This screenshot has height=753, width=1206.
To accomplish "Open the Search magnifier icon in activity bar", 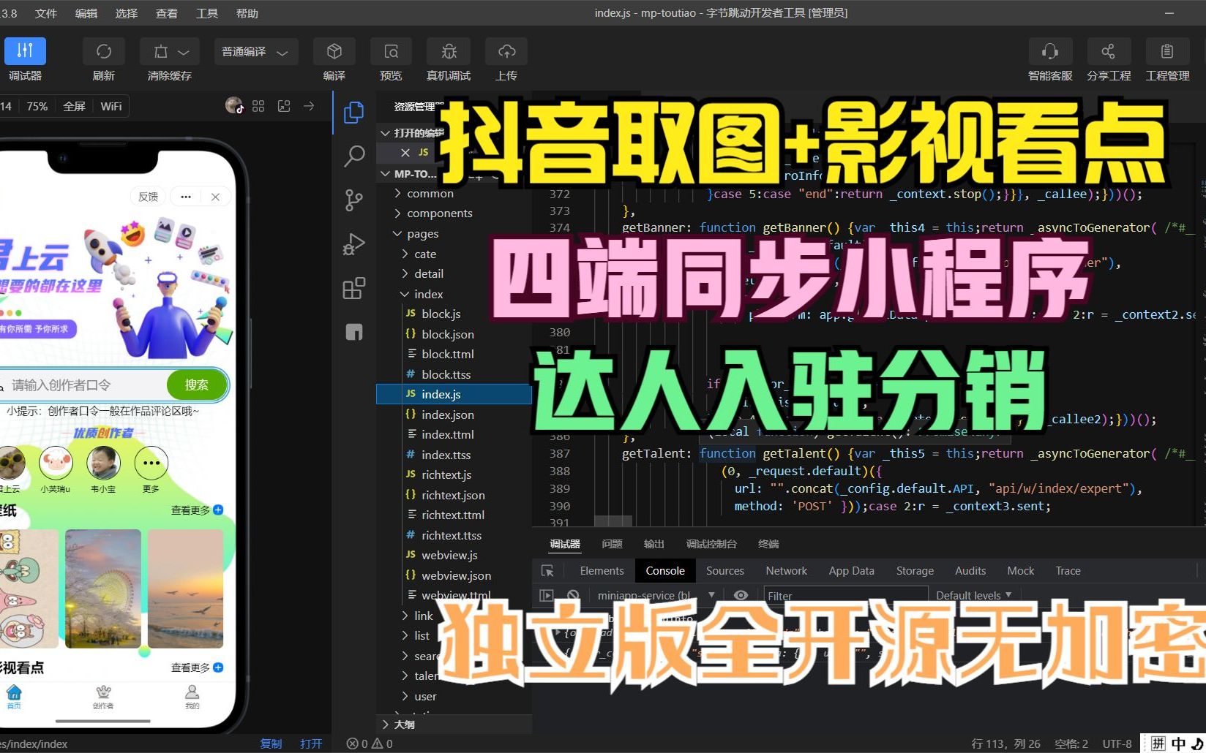I will [x=354, y=156].
